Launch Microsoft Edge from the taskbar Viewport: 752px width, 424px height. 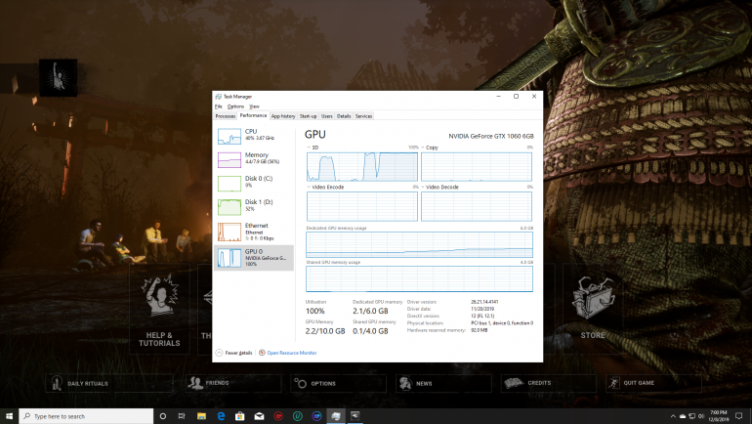(221, 416)
